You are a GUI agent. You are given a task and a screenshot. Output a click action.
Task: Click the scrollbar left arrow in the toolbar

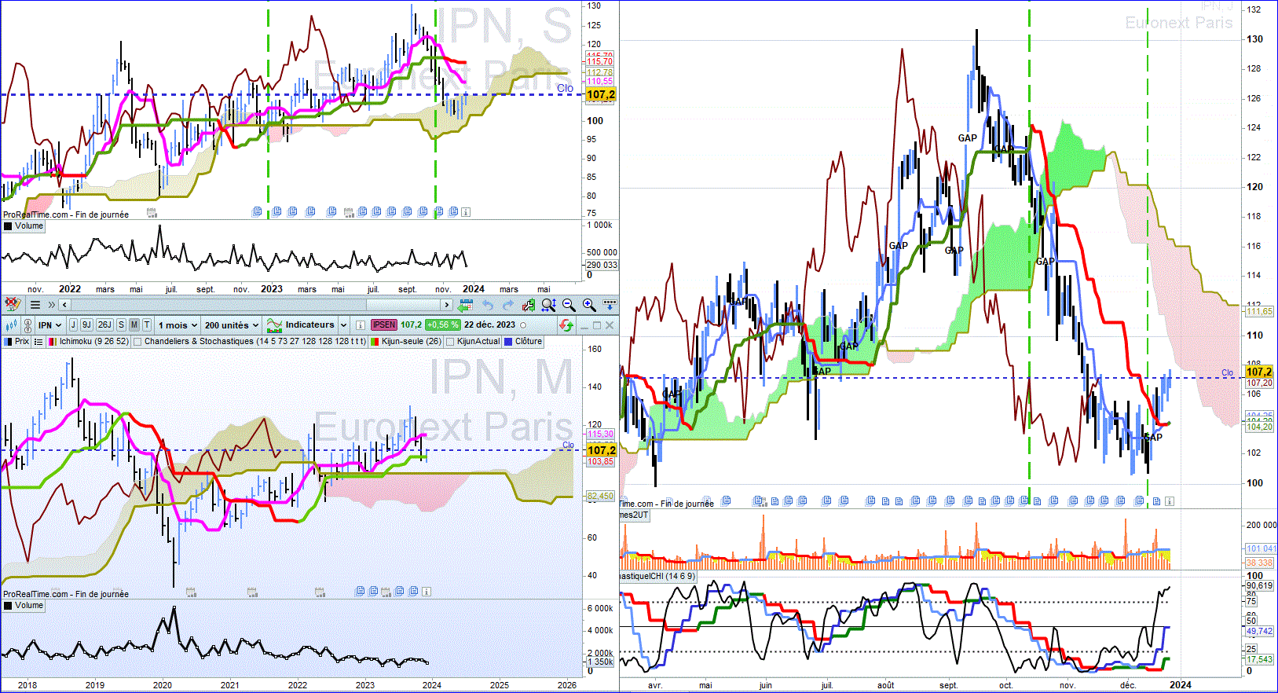(x=64, y=305)
